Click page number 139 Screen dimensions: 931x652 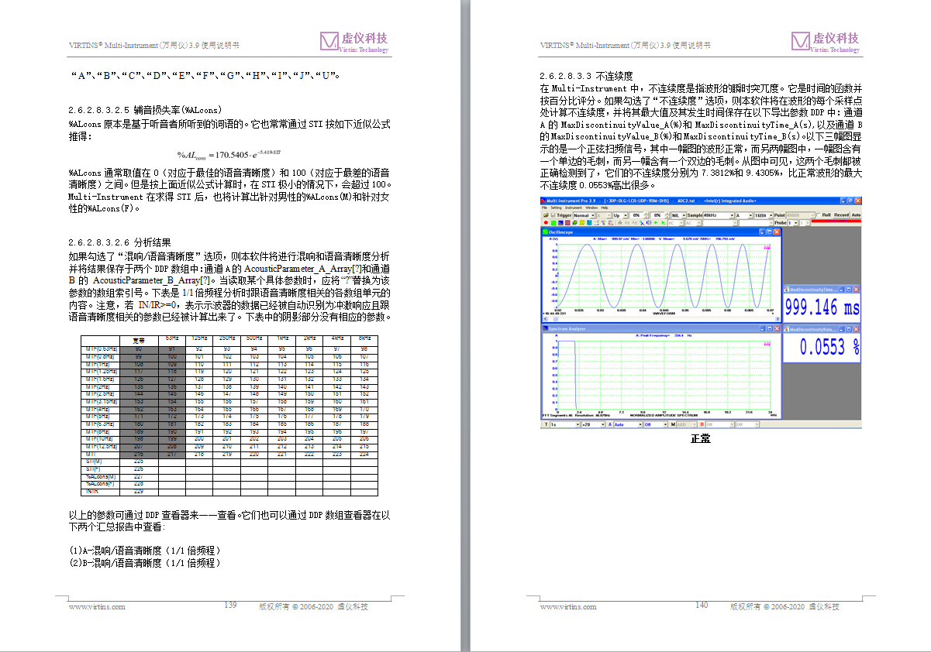(230, 605)
